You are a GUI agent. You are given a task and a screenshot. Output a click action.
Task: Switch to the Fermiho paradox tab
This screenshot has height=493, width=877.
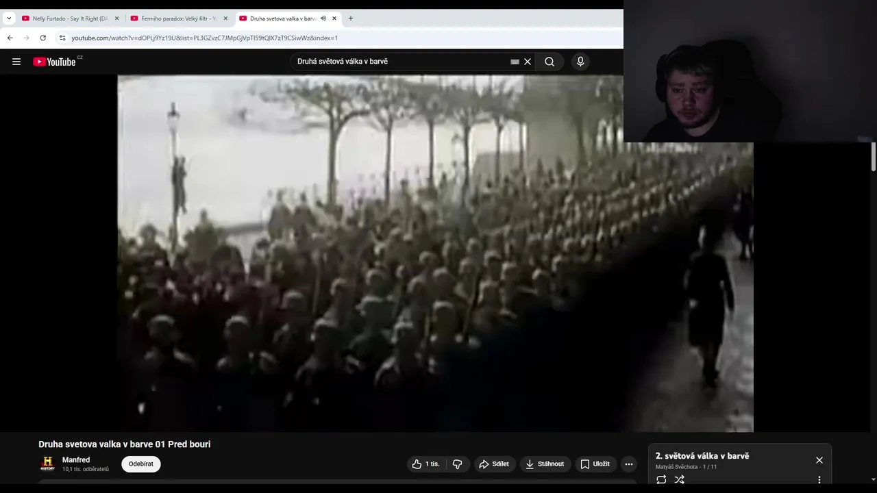coord(178,18)
